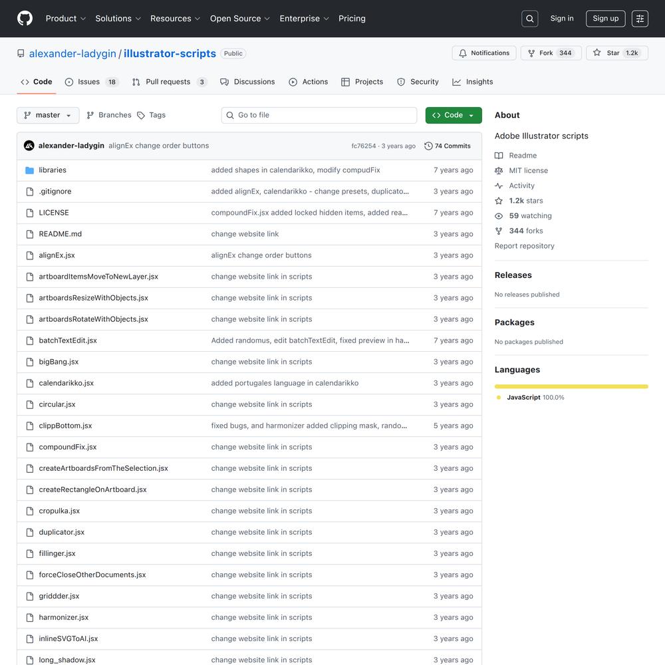665x665 pixels.
Task: Expand the Resources menu
Action: pyautogui.click(x=175, y=19)
